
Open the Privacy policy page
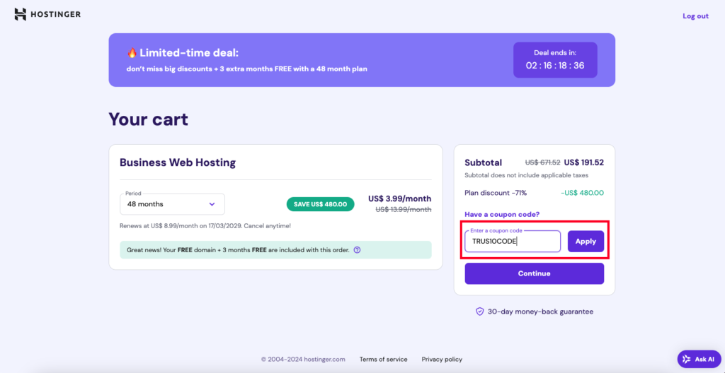pyautogui.click(x=442, y=360)
